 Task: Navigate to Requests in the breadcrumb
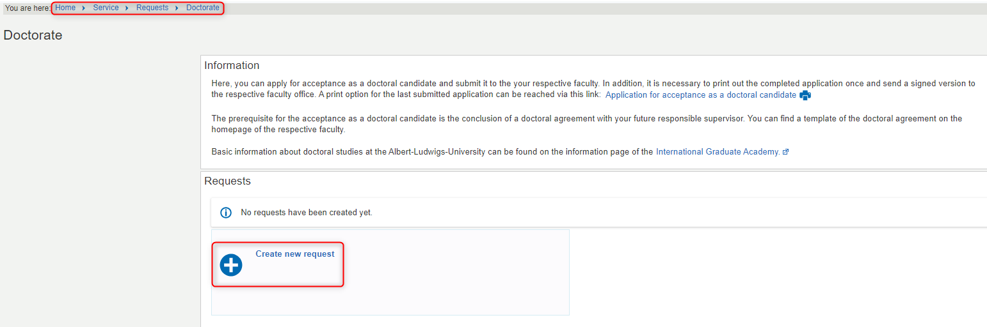[152, 8]
